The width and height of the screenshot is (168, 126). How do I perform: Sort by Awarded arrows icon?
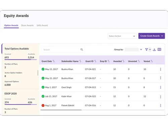123,61
